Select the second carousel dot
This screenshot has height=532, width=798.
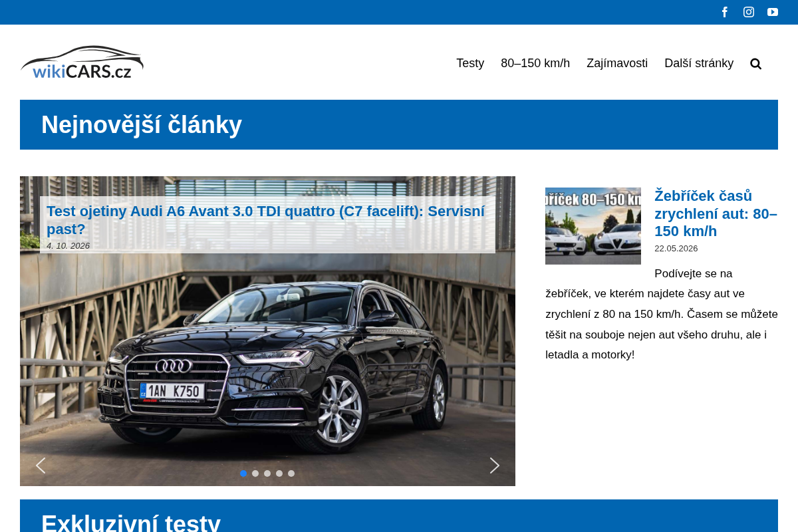[255, 473]
